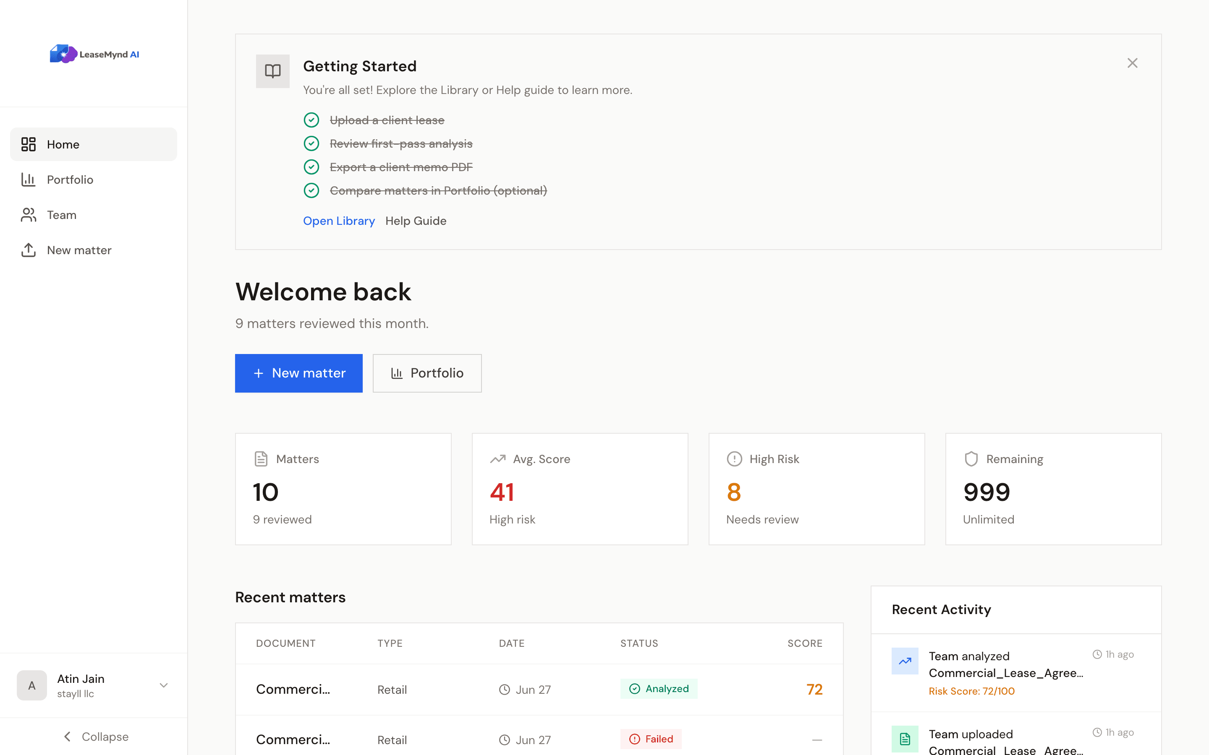The image size is (1209, 755).
Task: Click the checkmark icon in Analyzed badge
Action: 634,689
